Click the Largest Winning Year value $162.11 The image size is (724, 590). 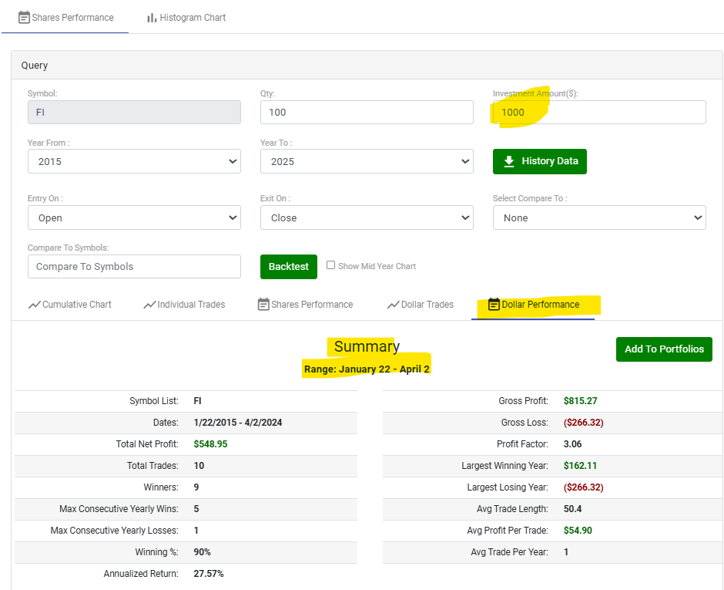[x=580, y=466]
